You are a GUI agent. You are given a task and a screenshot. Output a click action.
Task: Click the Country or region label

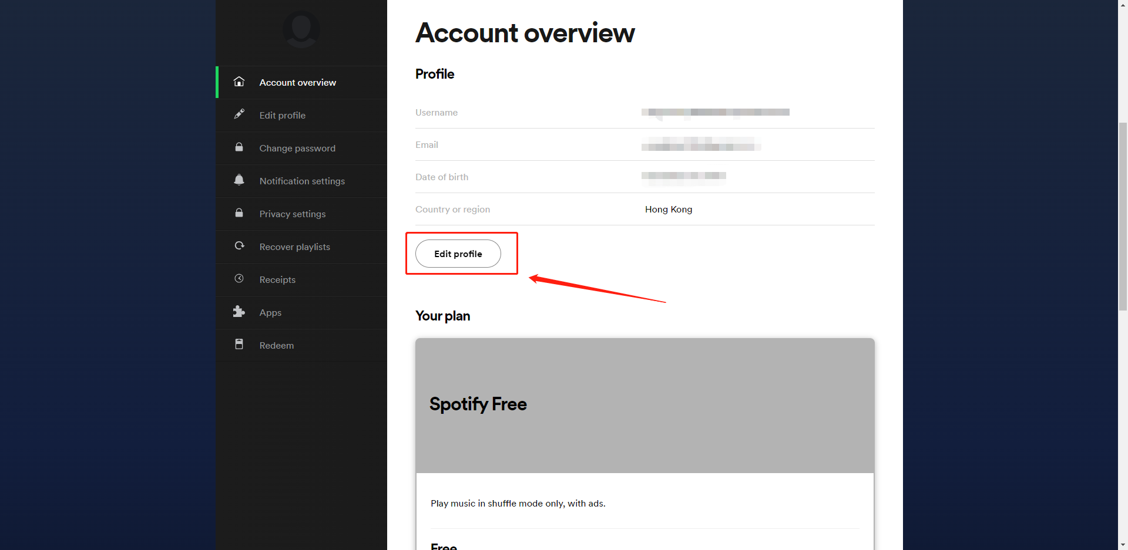point(452,210)
